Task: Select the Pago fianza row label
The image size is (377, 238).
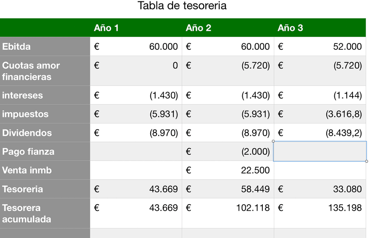Action: coord(28,152)
